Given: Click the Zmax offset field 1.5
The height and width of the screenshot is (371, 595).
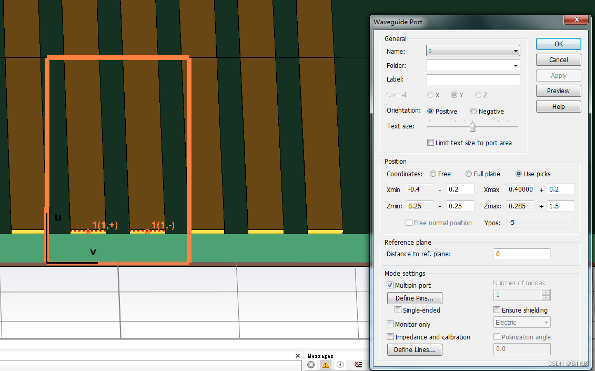Looking at the screenshot, I should pos(560,206).
